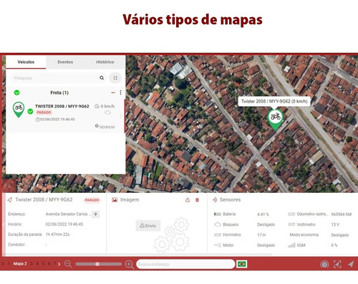Viewport: 358px width, 284px height.
Task: Click the Busca endereço address field
Action: pyautogui.click(x=185, y=264)
